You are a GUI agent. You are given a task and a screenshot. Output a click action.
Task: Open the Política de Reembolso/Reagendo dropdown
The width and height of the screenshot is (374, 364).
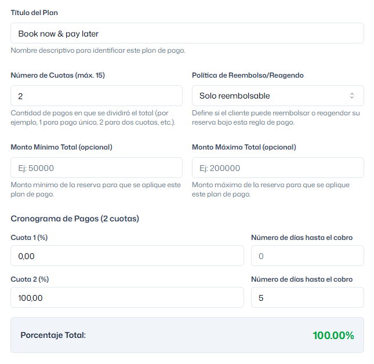point(273,96)
